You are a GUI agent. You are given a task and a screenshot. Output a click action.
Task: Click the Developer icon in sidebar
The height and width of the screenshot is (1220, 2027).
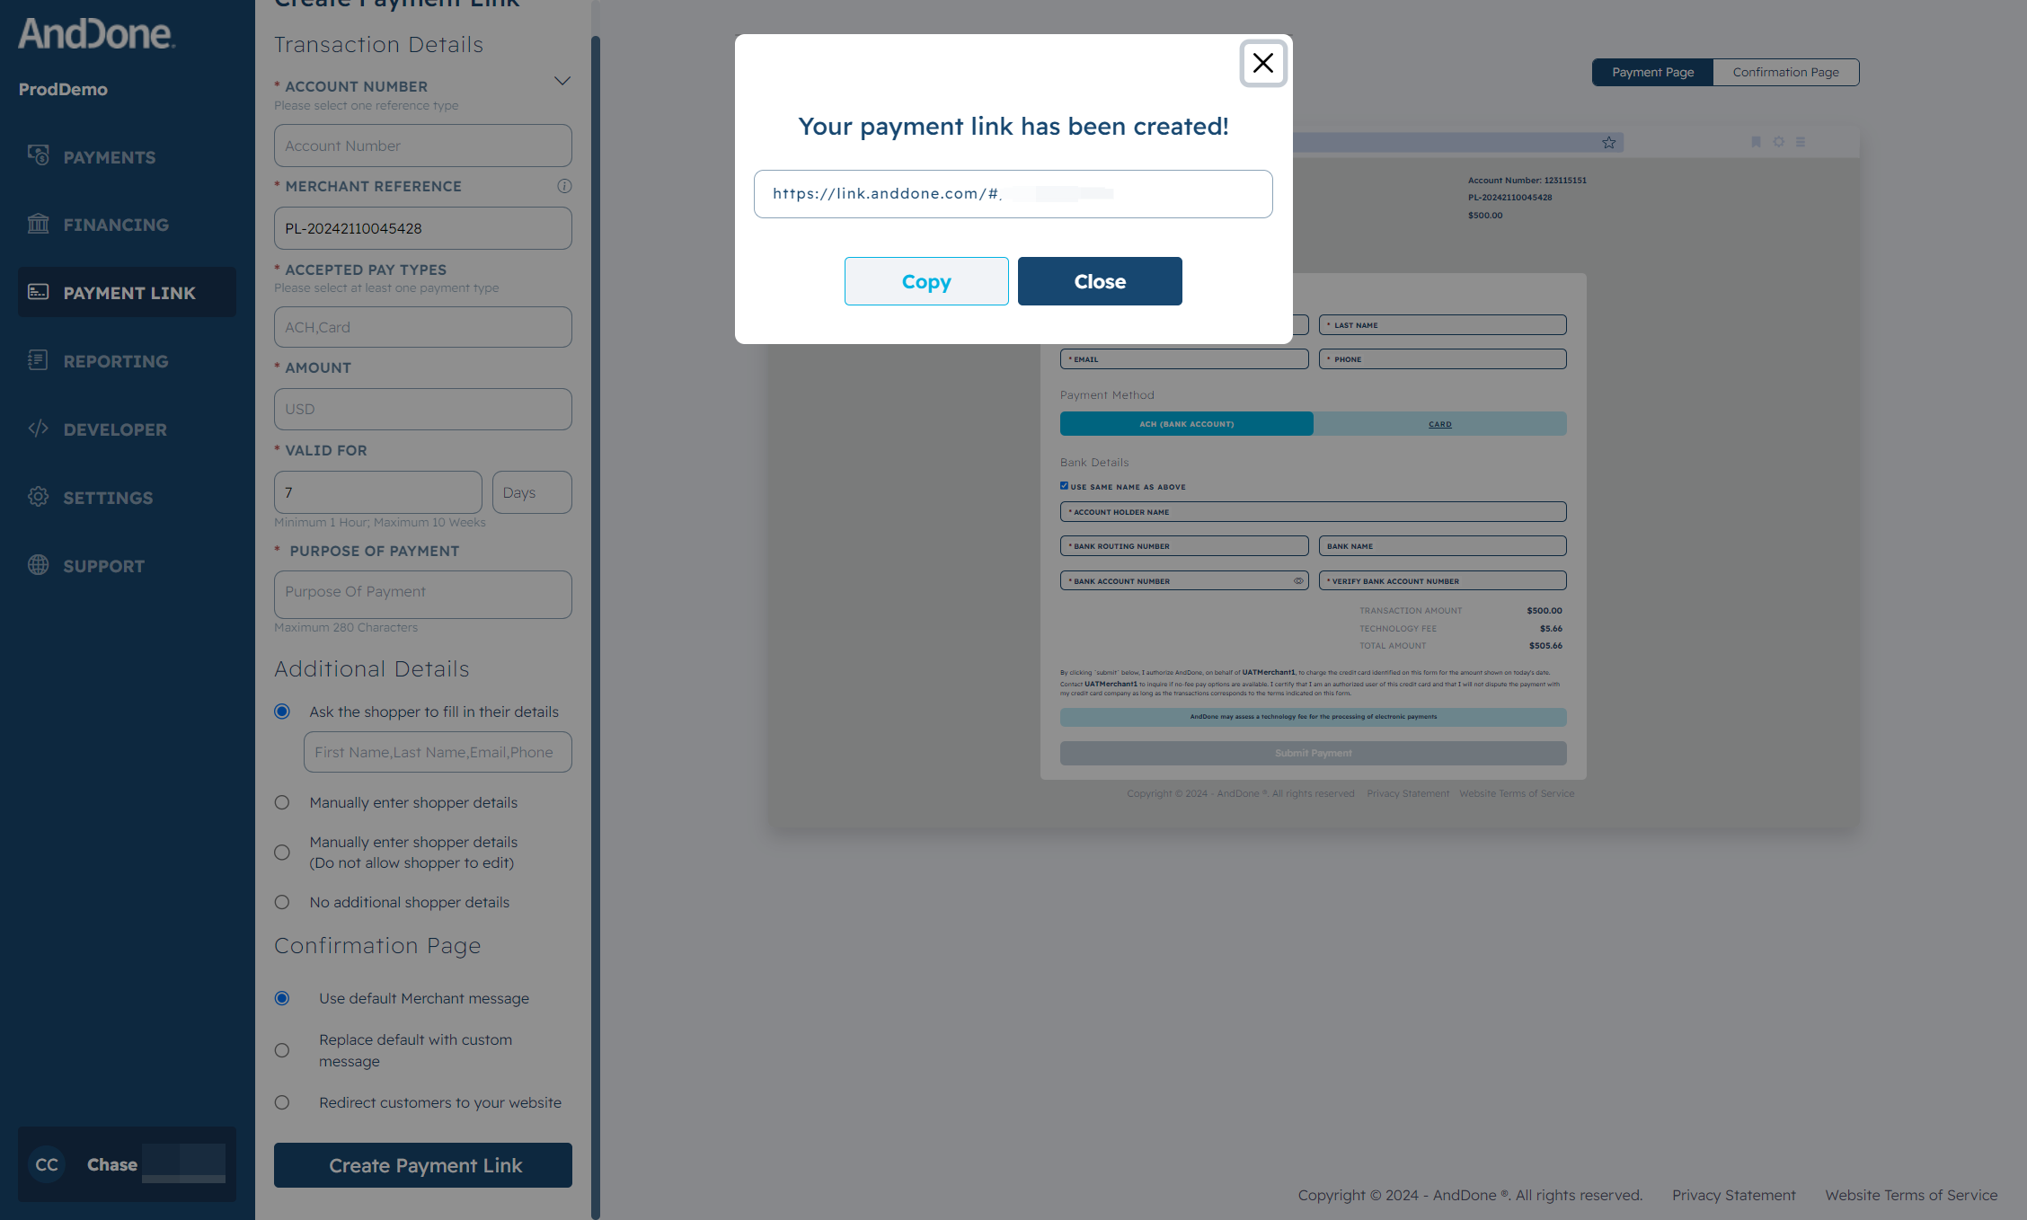38,429
